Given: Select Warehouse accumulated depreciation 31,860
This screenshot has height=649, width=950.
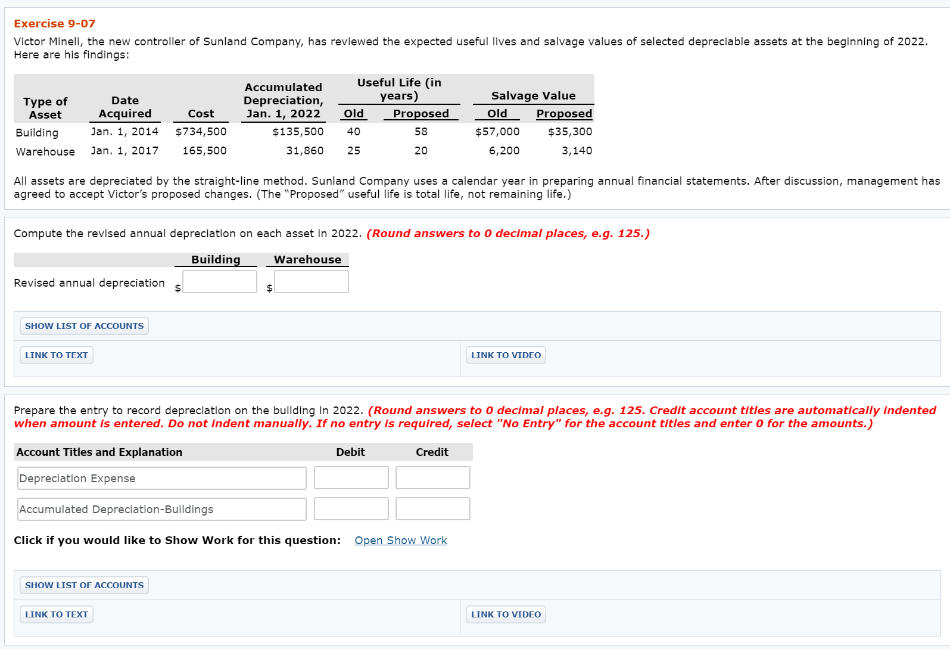Looking at the screenshot, I should coord(305,151).
